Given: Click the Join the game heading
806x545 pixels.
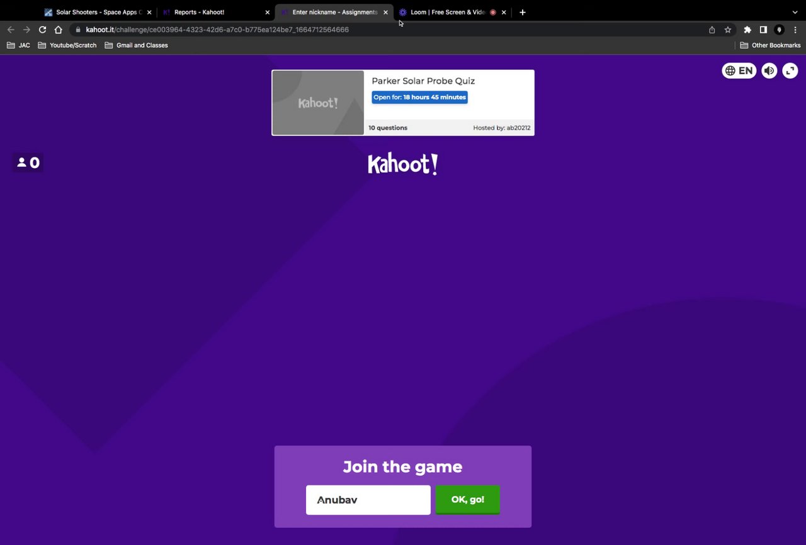Looking at the screenshot, I should click(x=403, y=467).
